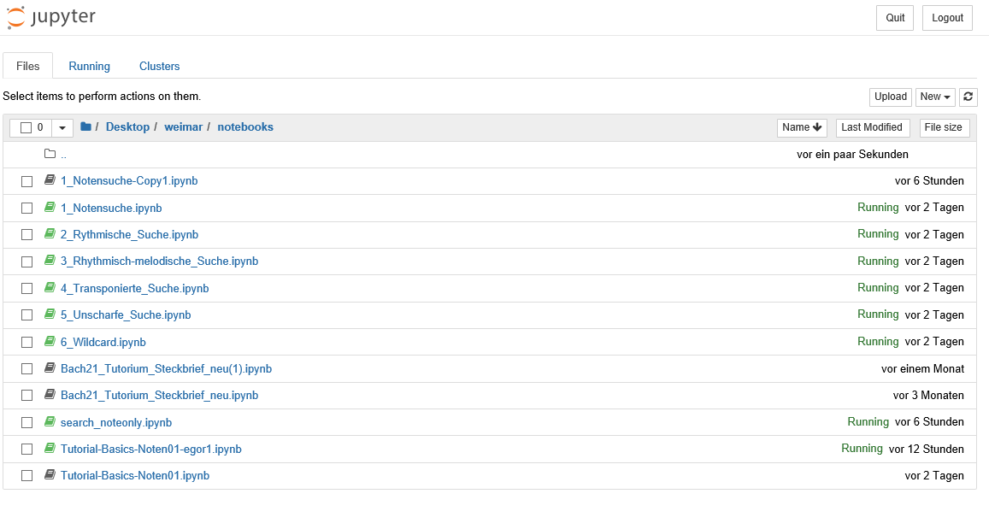Open the New notebook dropdown

pos(935,97)
